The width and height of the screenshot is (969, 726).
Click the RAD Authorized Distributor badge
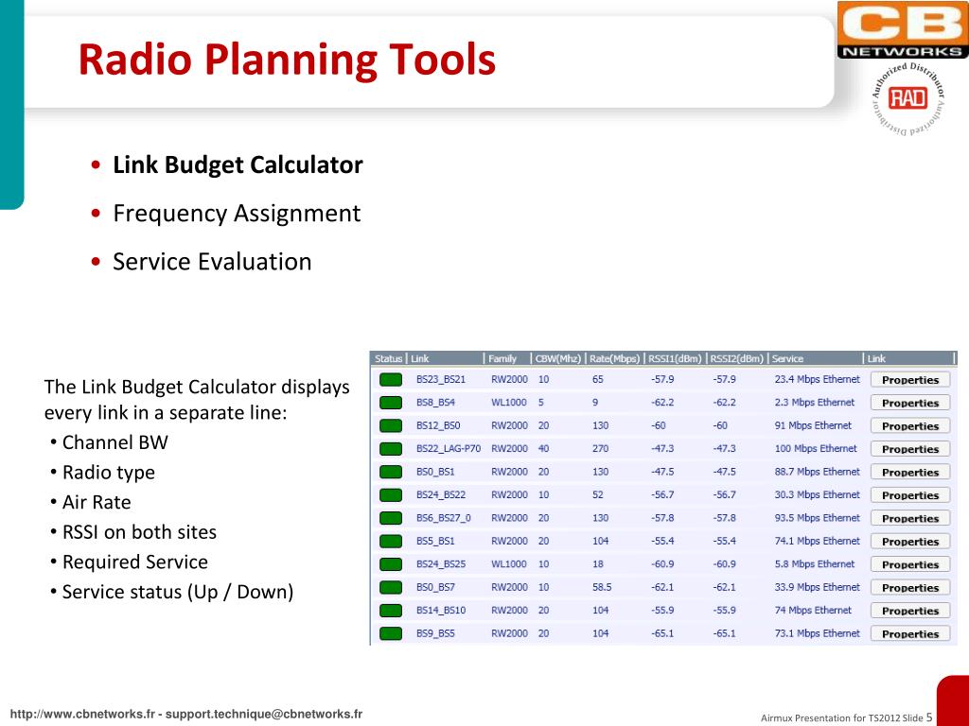(907, 98)
